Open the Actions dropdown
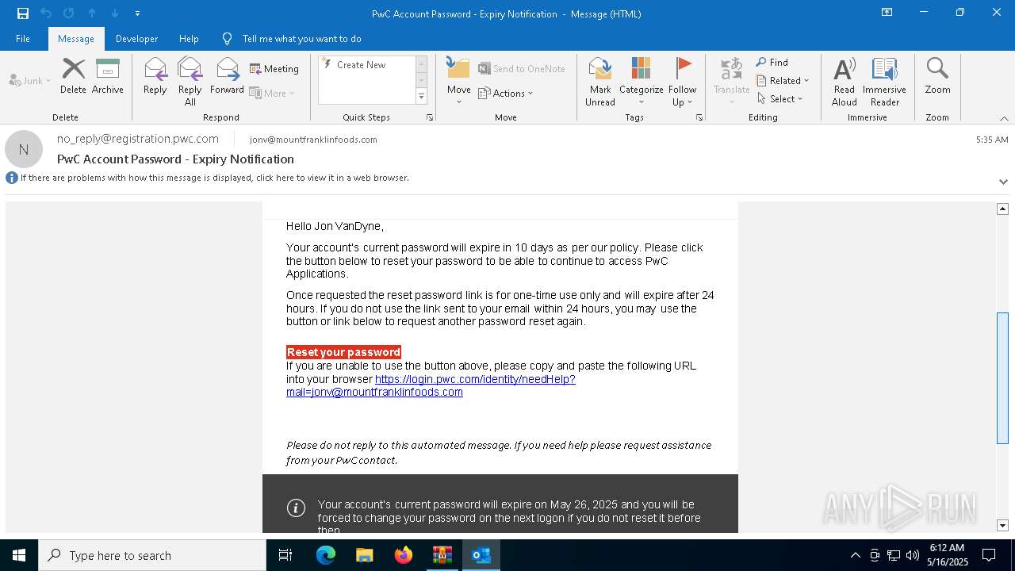1015x571 pixels. click(506, 93)
